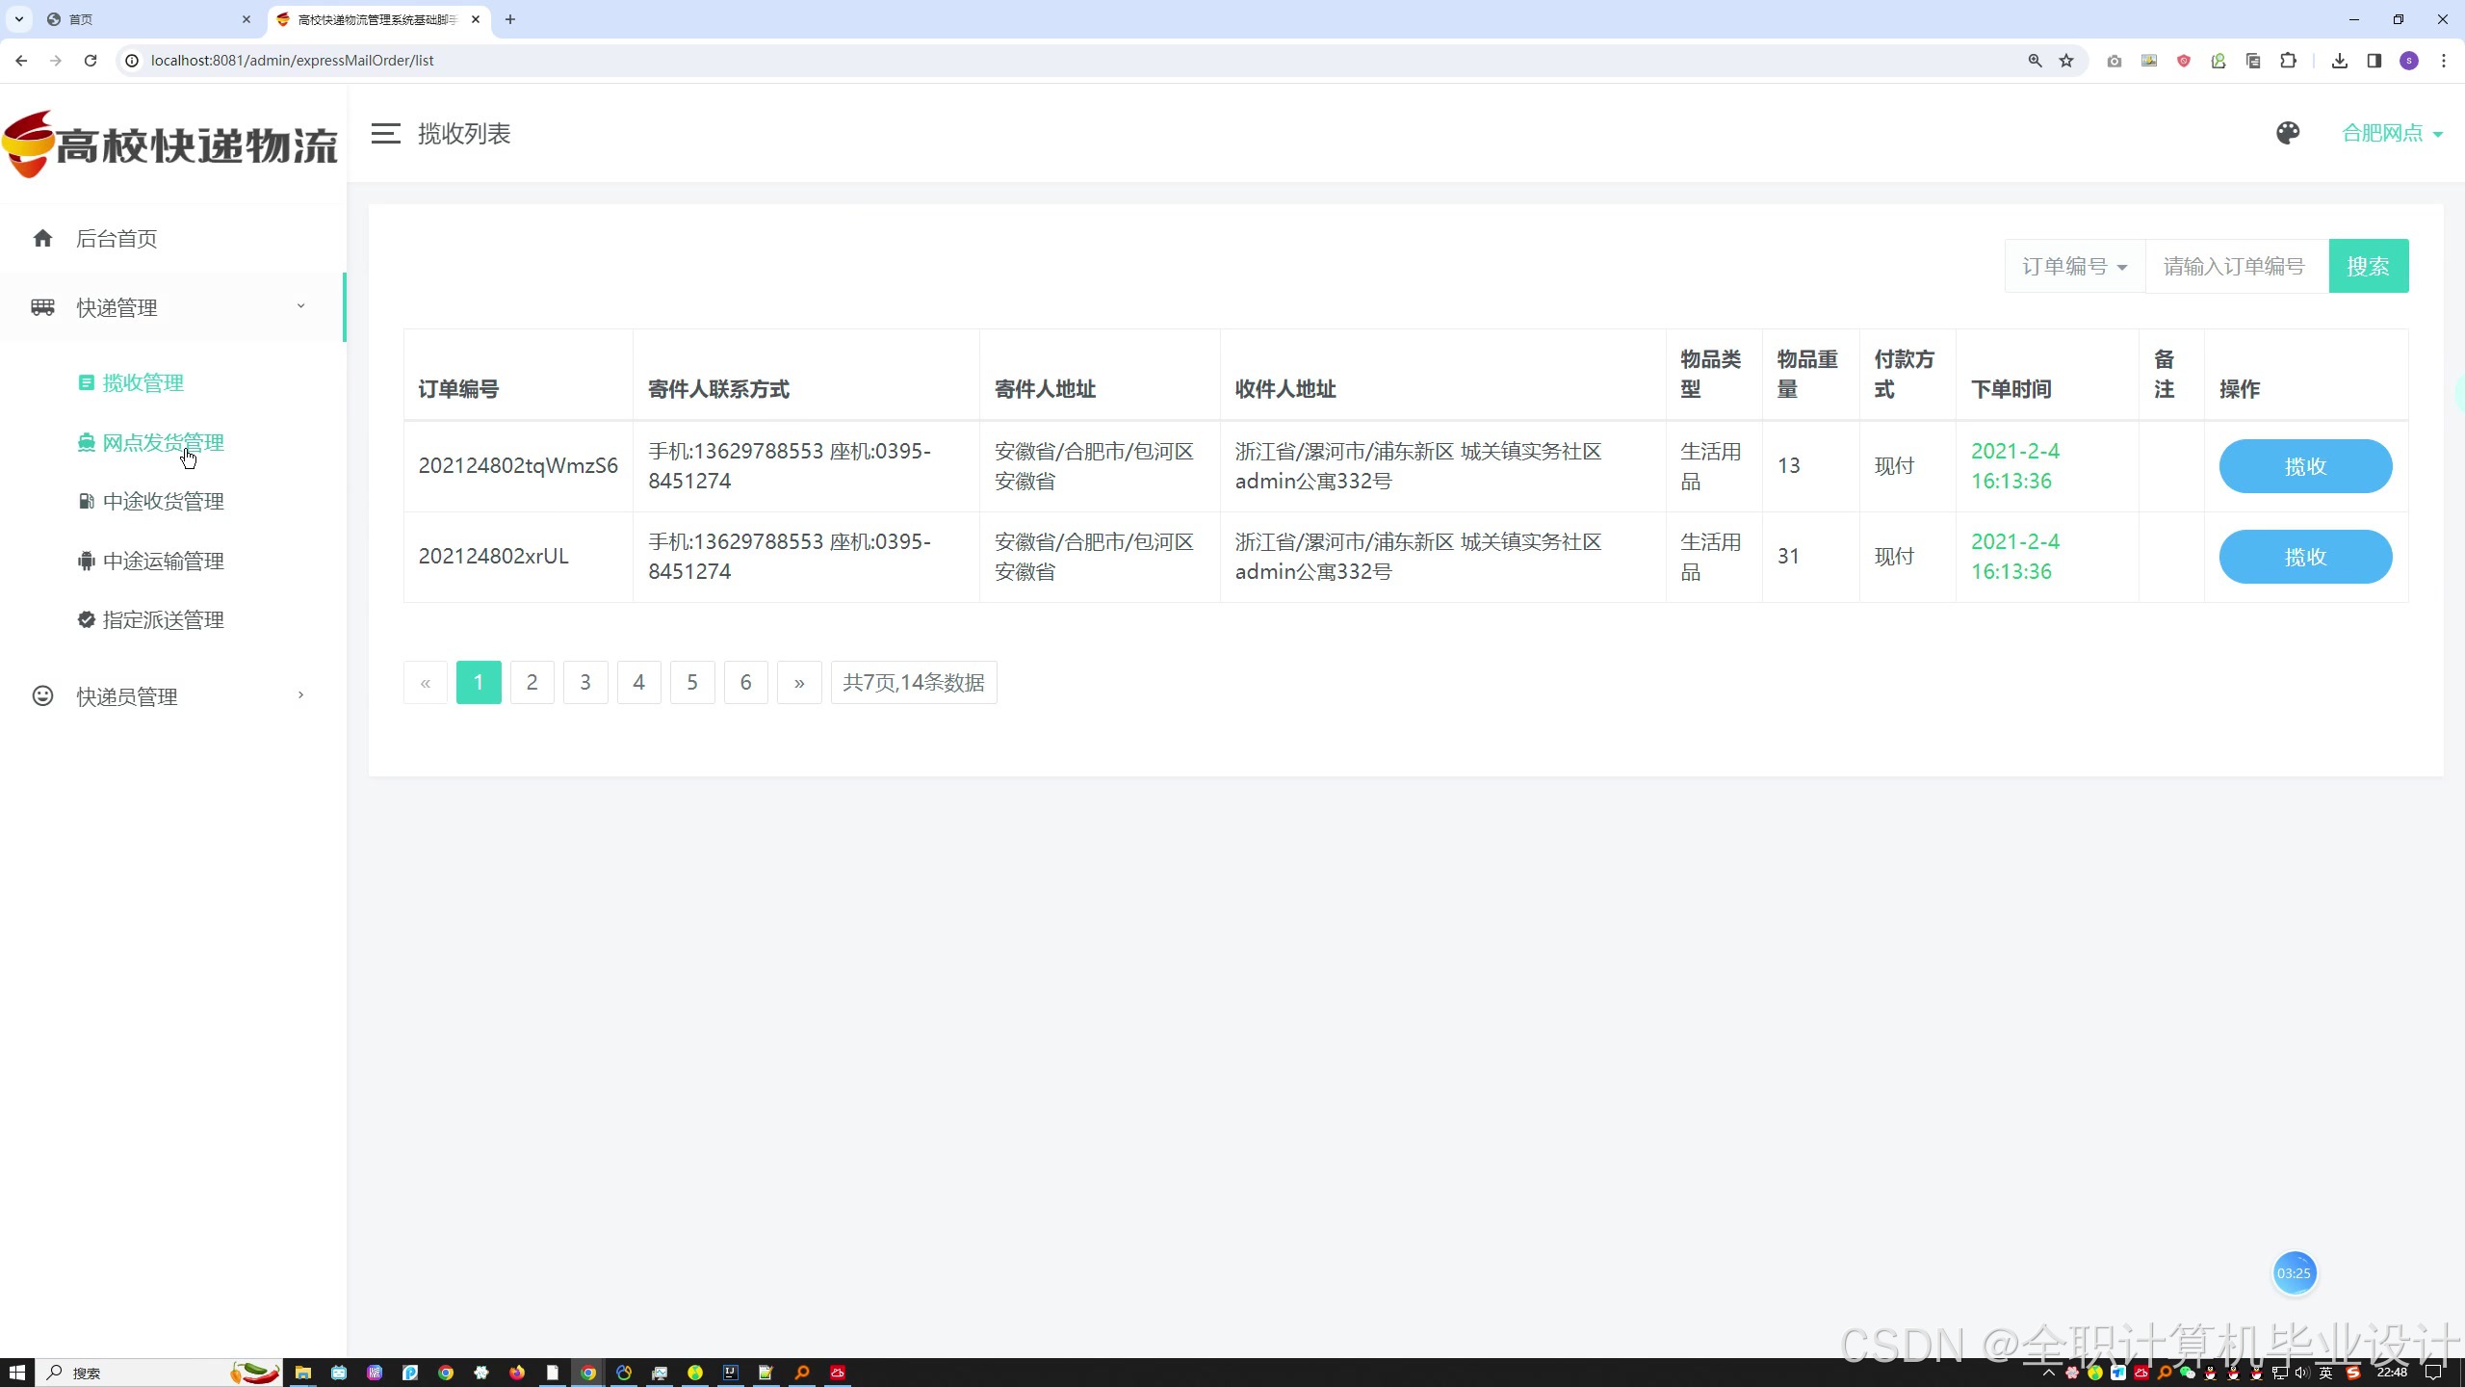This screenshot has height=1387, width=2465.
Task: Open the 中途运输管理 menu item
Action: [x=163, y=561]
